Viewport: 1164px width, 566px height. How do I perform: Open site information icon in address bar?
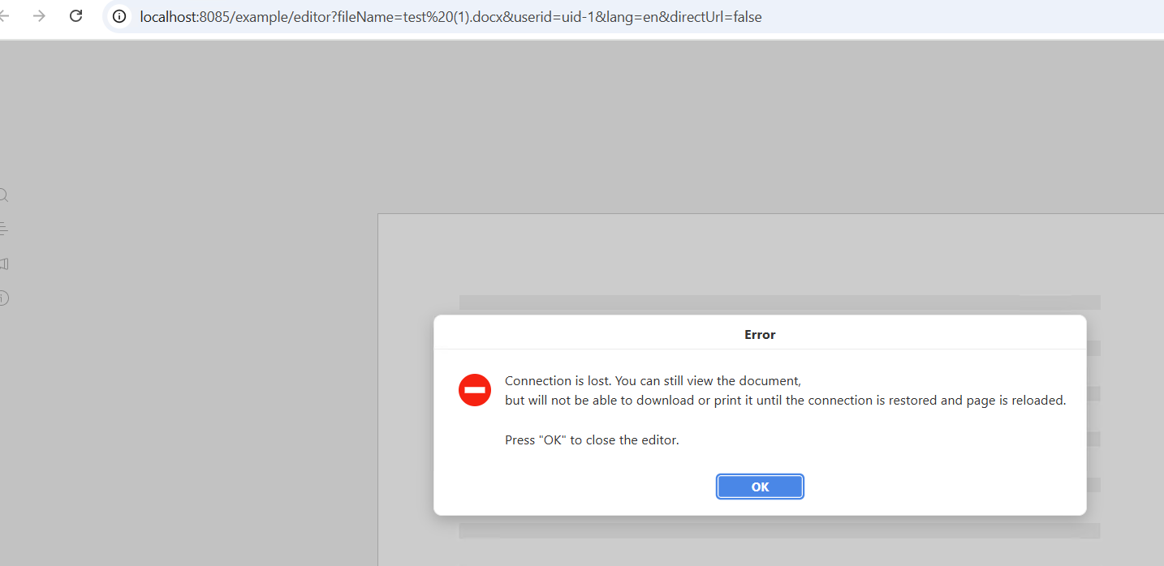pos(119,16)
